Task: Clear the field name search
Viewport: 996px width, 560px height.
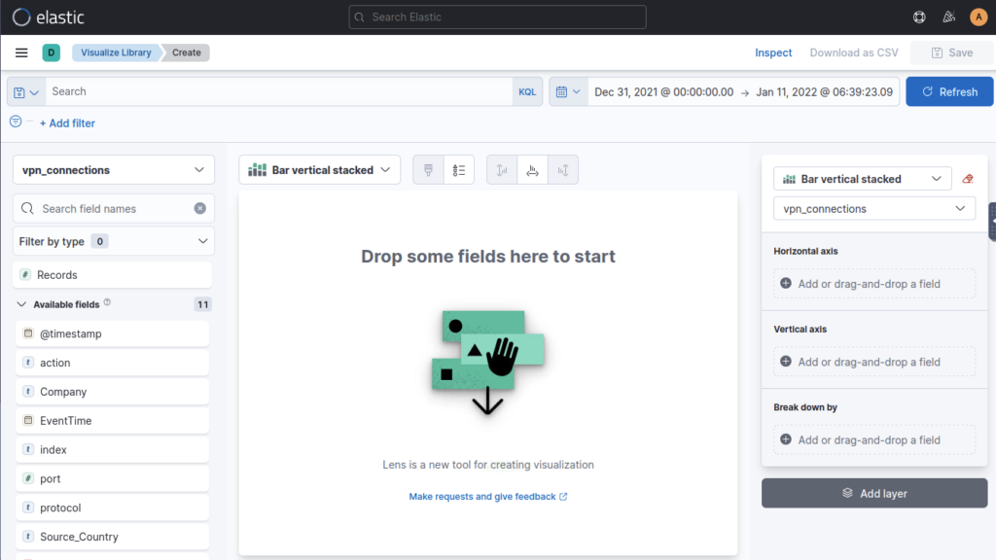Action: [200, 208]
